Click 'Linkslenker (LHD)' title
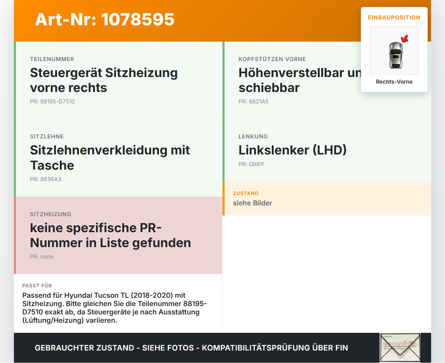This screenshot has height=363, width=445. [293, 150]
